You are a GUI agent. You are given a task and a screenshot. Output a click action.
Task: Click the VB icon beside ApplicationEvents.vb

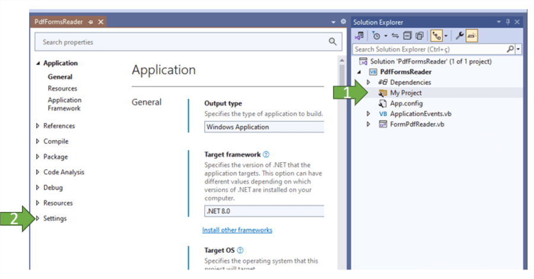(383, 114)
